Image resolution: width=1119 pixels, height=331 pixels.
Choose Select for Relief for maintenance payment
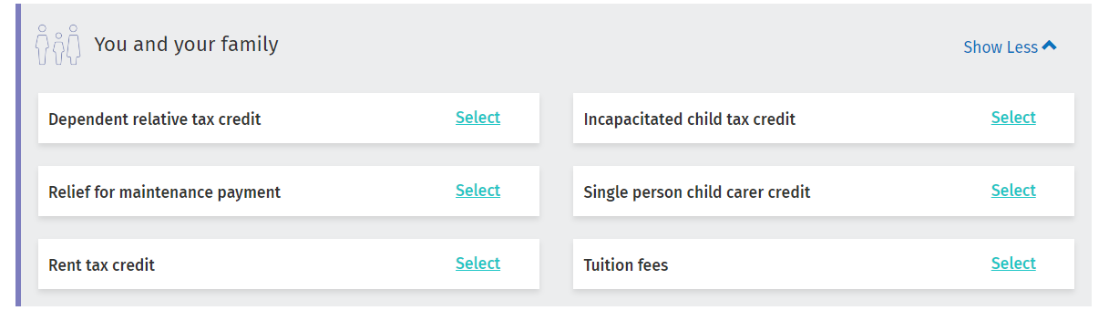[477, 191]
